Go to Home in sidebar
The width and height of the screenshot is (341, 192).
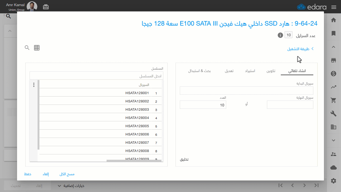tap(333, 20)
